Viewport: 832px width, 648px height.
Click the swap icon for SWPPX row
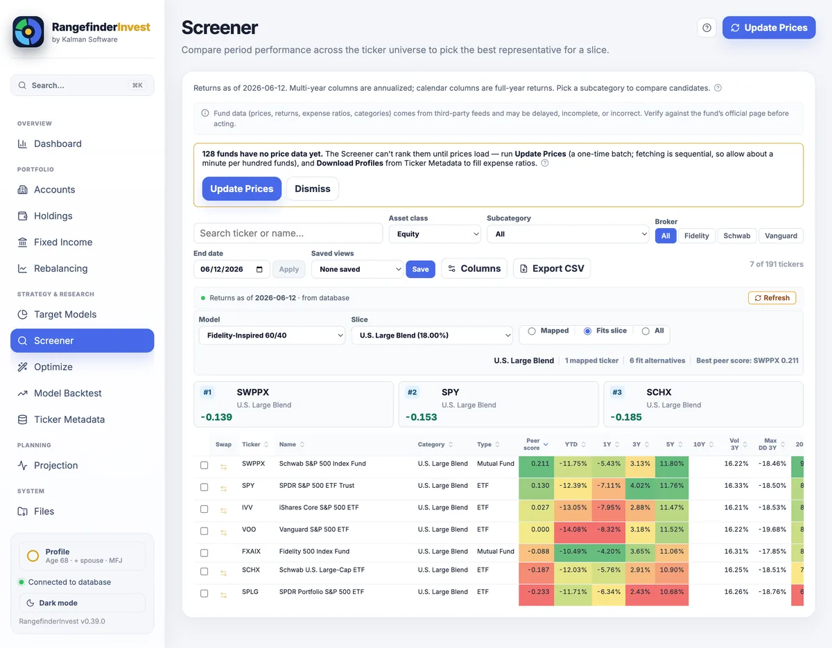(223, 467)
